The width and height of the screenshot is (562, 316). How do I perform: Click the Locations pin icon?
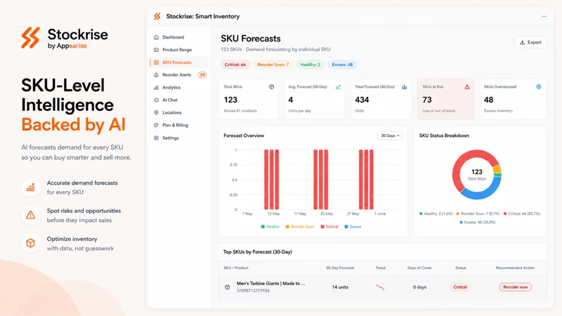(156, 112)
